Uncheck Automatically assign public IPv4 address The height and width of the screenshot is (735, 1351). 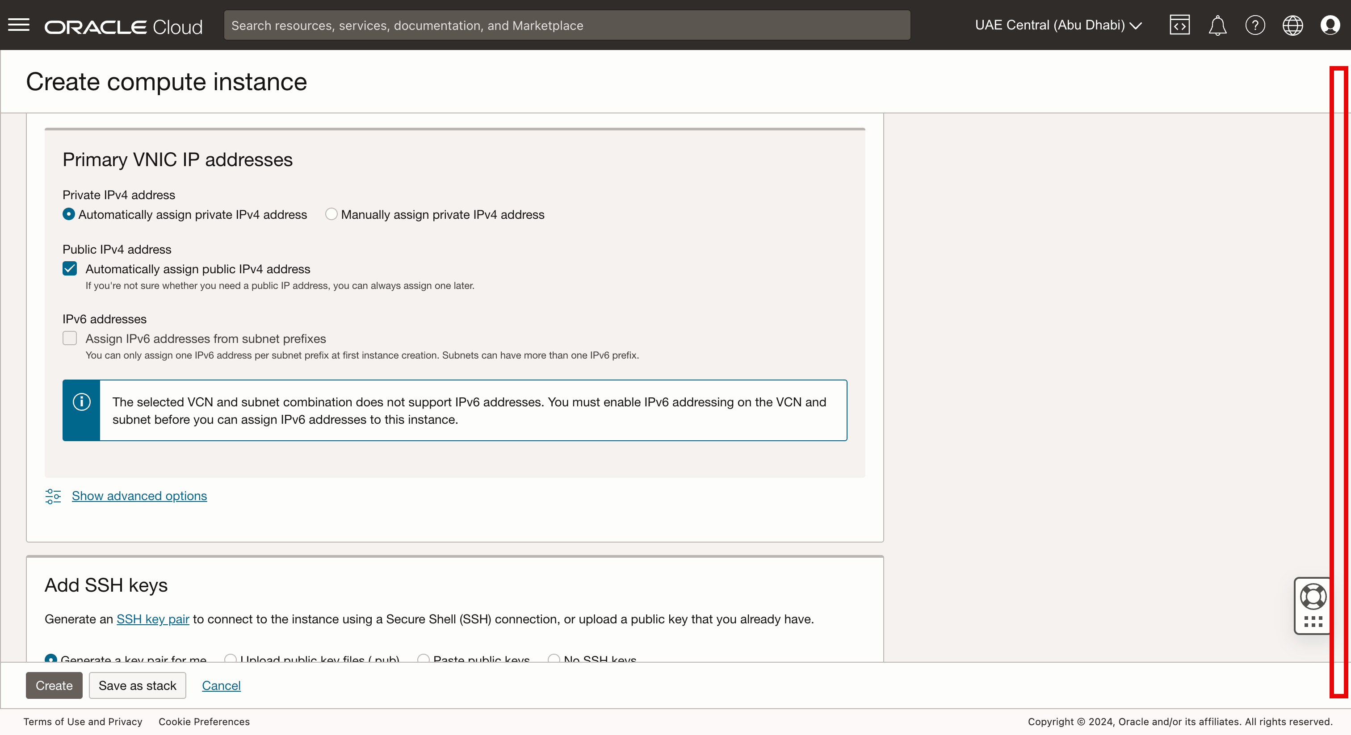tap(70, 269)
